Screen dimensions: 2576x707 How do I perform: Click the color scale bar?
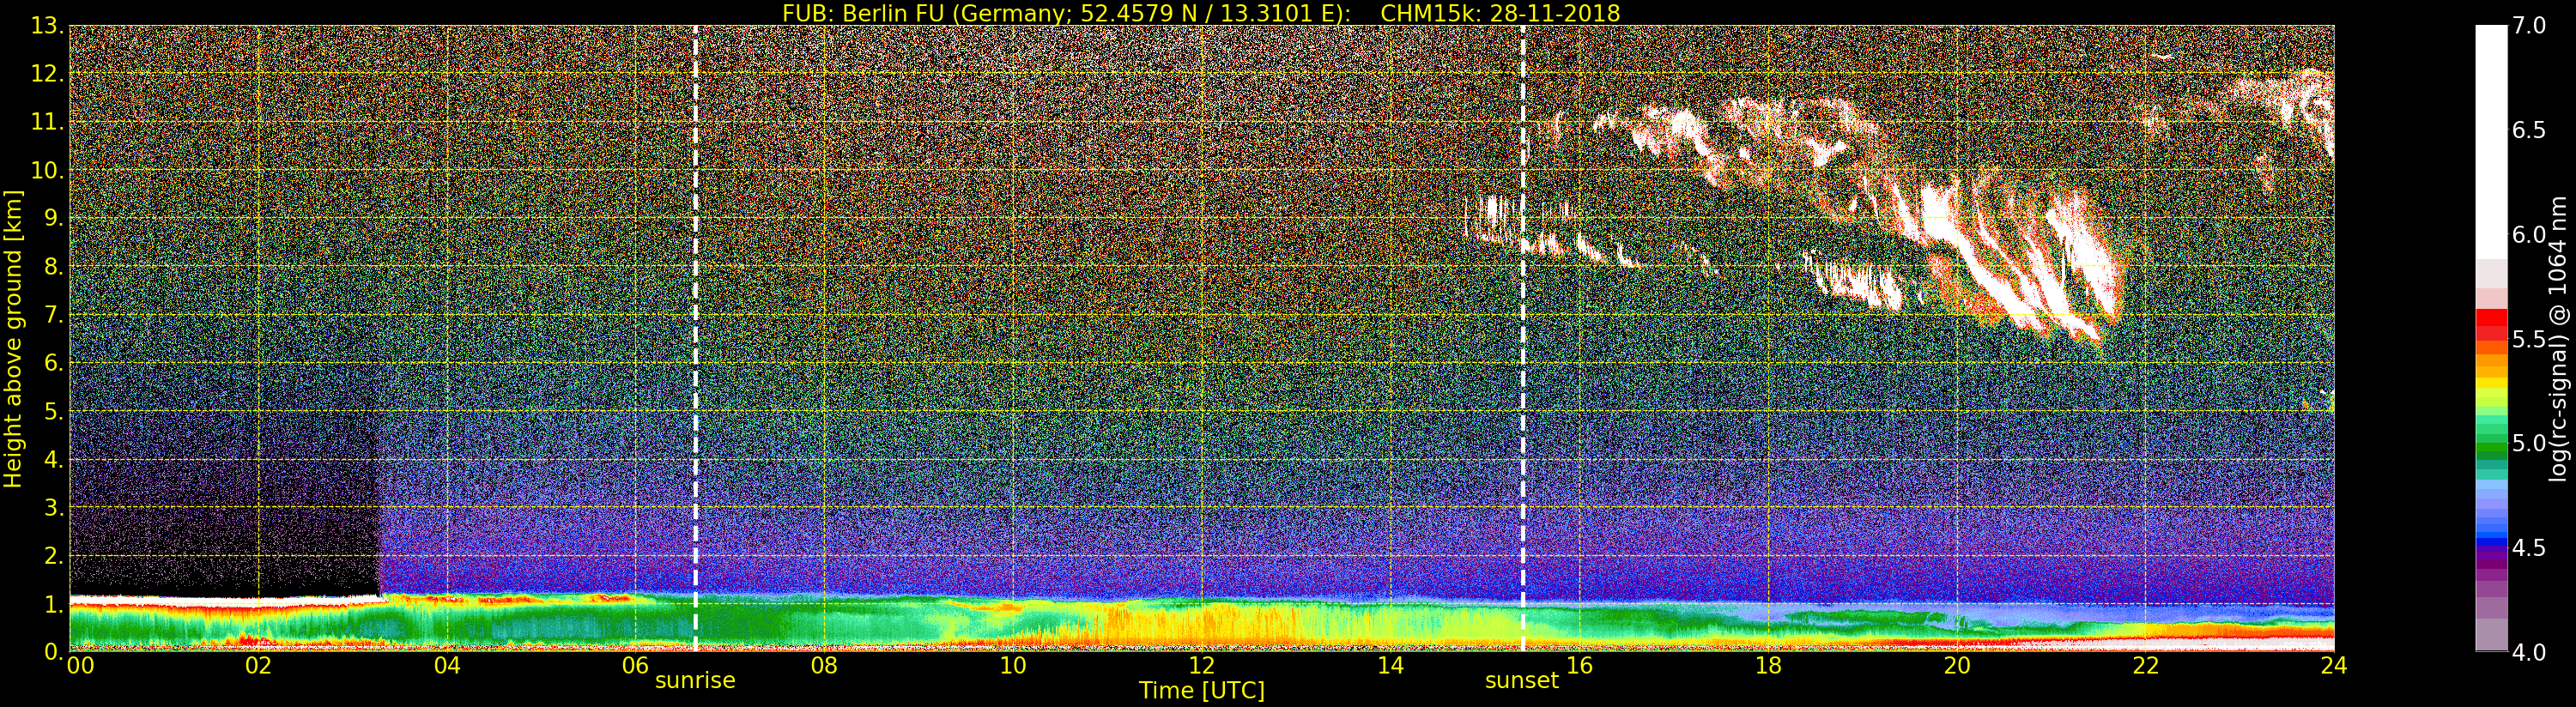pyautogui.click(x=2491, y=338)
